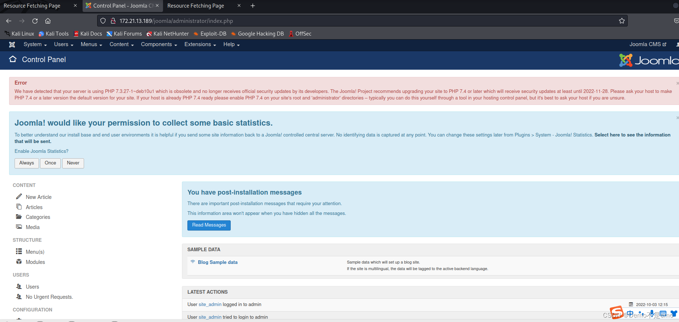This screenshot has height=322, width=679.
Task: Open the Help dropdown menu
Action: (x=231, y=44)
